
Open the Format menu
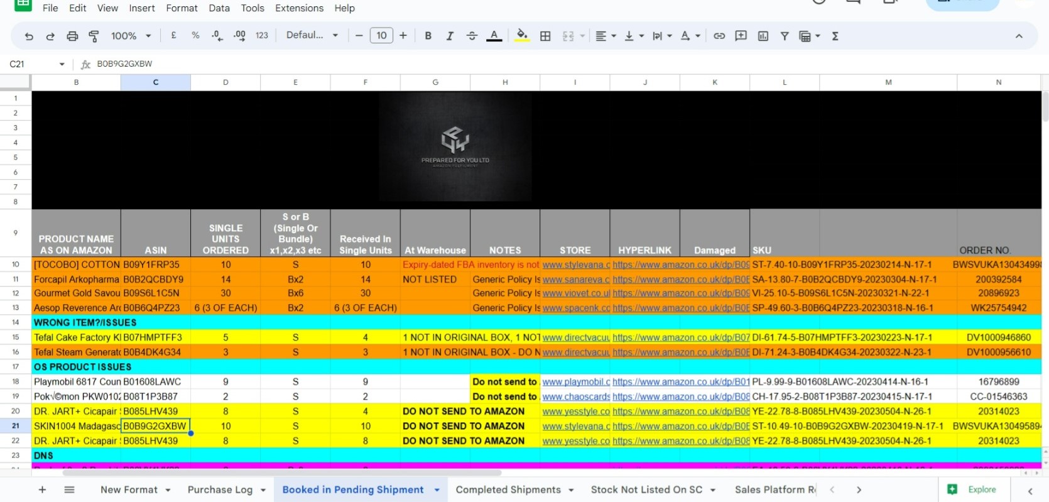pos(182,8)
